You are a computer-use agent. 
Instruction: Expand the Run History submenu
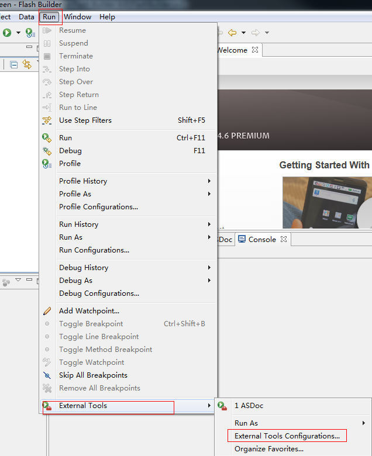(128, 224)
